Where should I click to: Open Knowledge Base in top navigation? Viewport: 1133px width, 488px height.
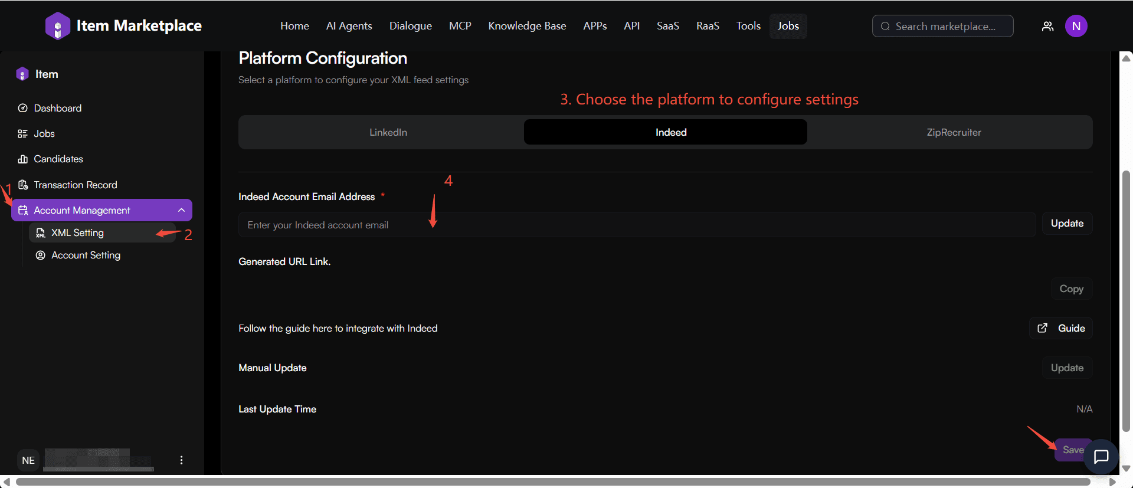click(527, 26)
